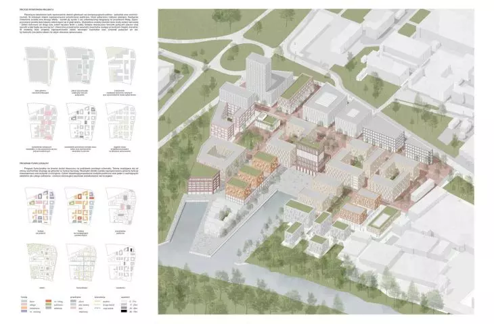Open the public spaces diagram with grey squares
Screen dimensions: 494x324
point(121,207)
